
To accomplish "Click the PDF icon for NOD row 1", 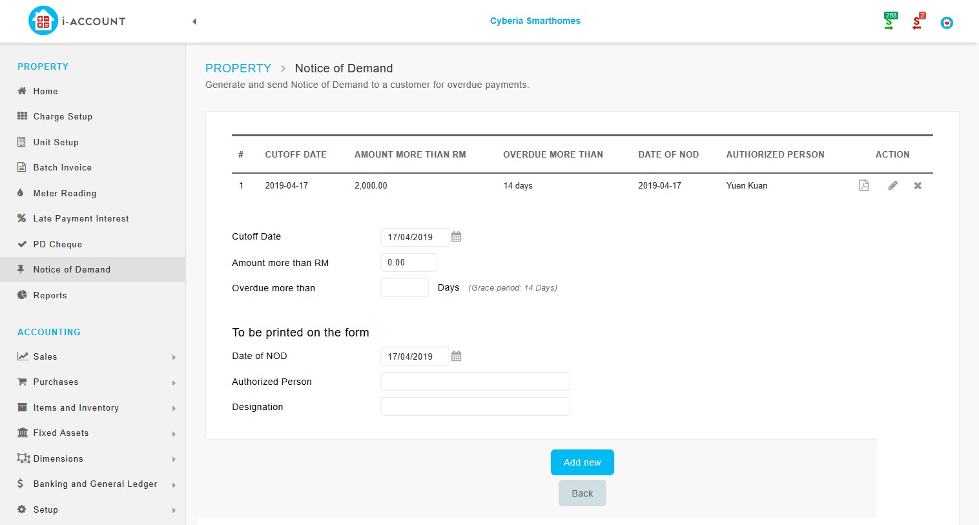I will click(x=863, y=186).
